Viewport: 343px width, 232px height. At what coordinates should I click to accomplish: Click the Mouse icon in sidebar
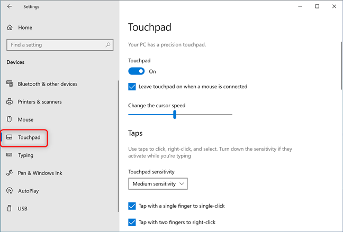[9, 119]
